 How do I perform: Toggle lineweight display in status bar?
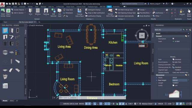[113, 104]
